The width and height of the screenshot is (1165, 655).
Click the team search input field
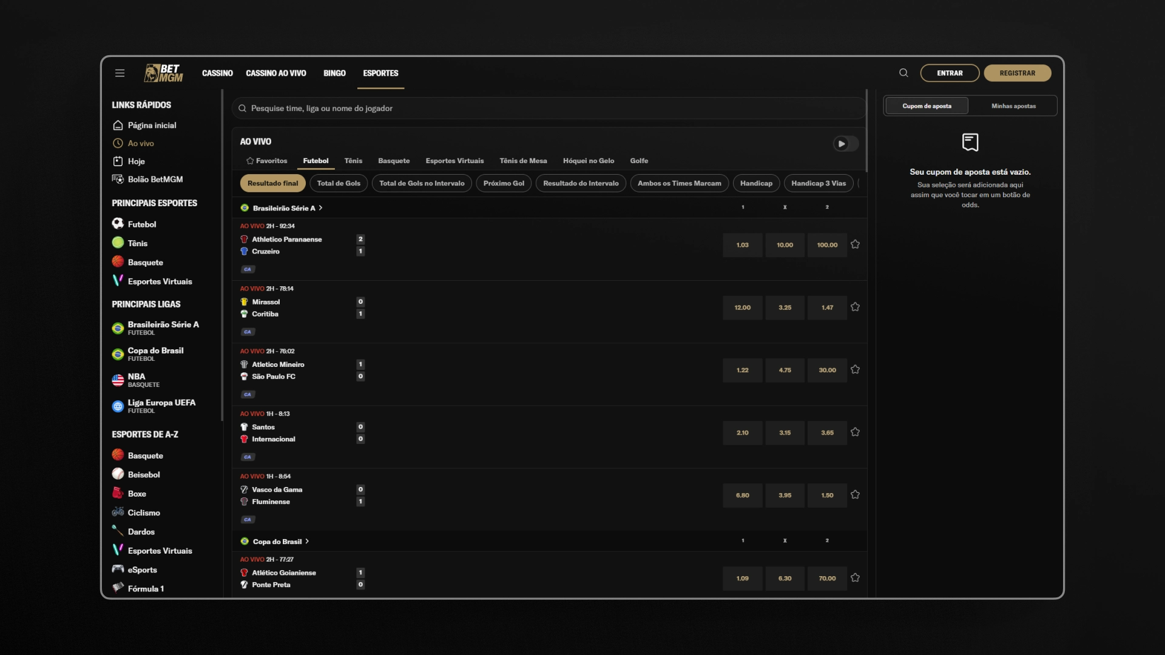click(x=549, y=109)
